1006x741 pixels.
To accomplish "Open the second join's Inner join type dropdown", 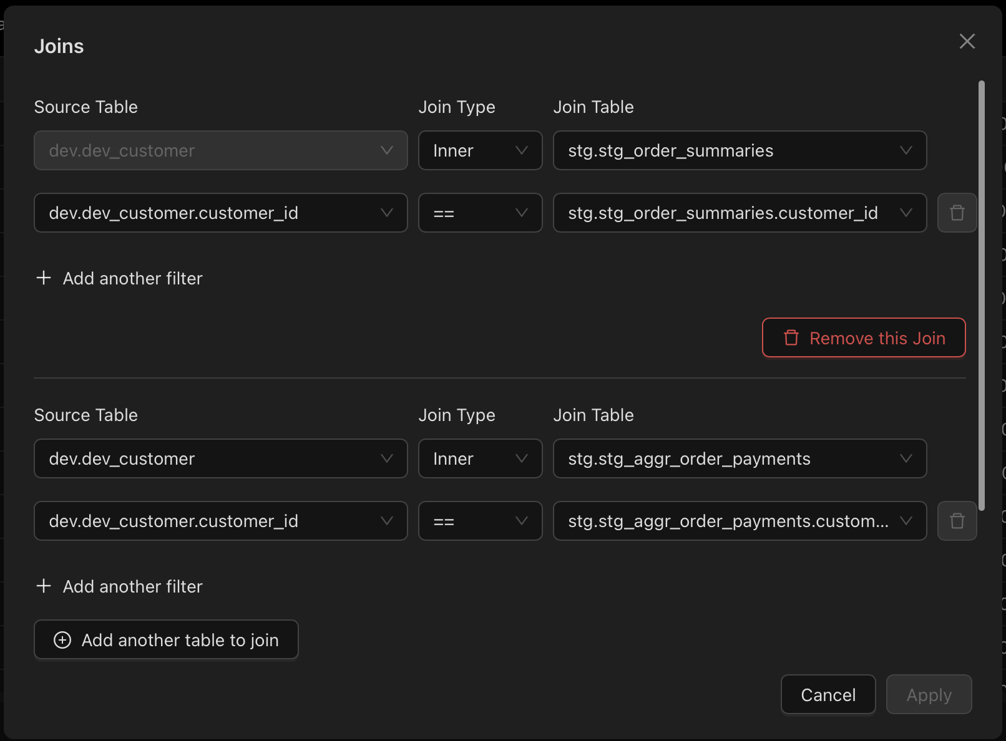I will (x=480, y=458).
